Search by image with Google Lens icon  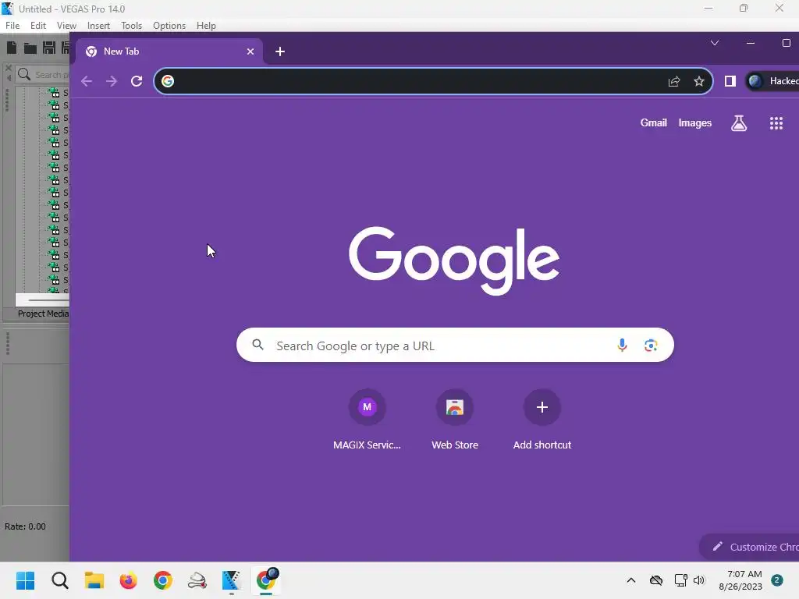click(651, 346)
